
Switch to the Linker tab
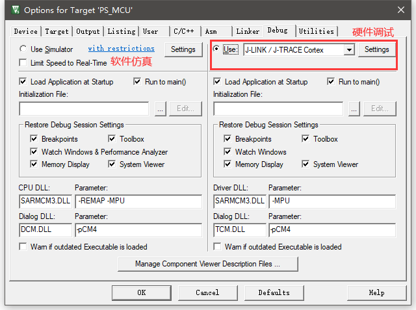(x=248, y=31)
